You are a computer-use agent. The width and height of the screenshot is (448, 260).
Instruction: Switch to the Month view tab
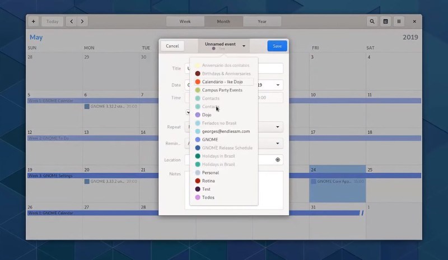(223, 21)
